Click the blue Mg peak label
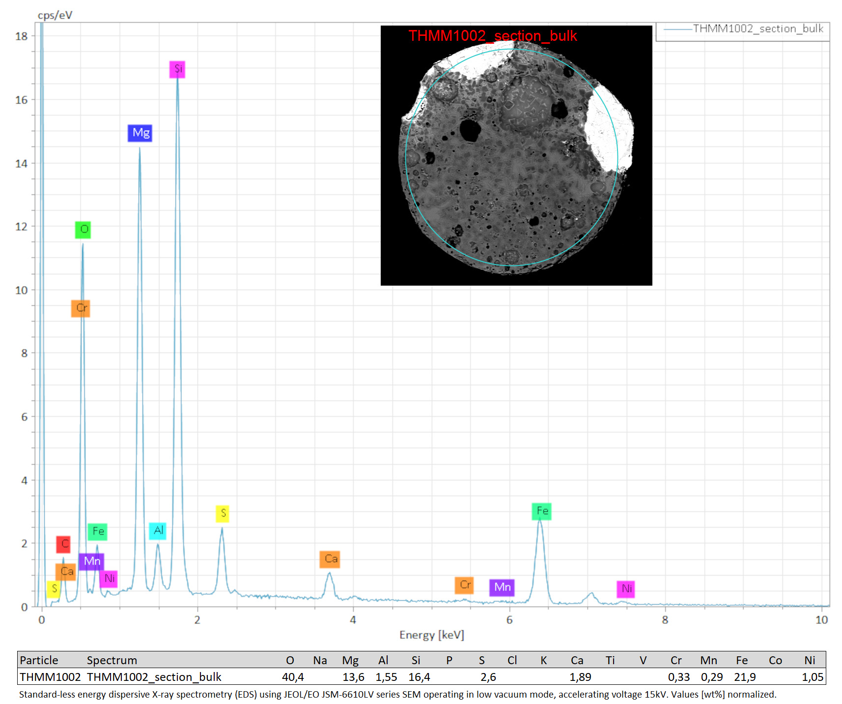This screenshot has width=842, height=704. tap(140, 133)
